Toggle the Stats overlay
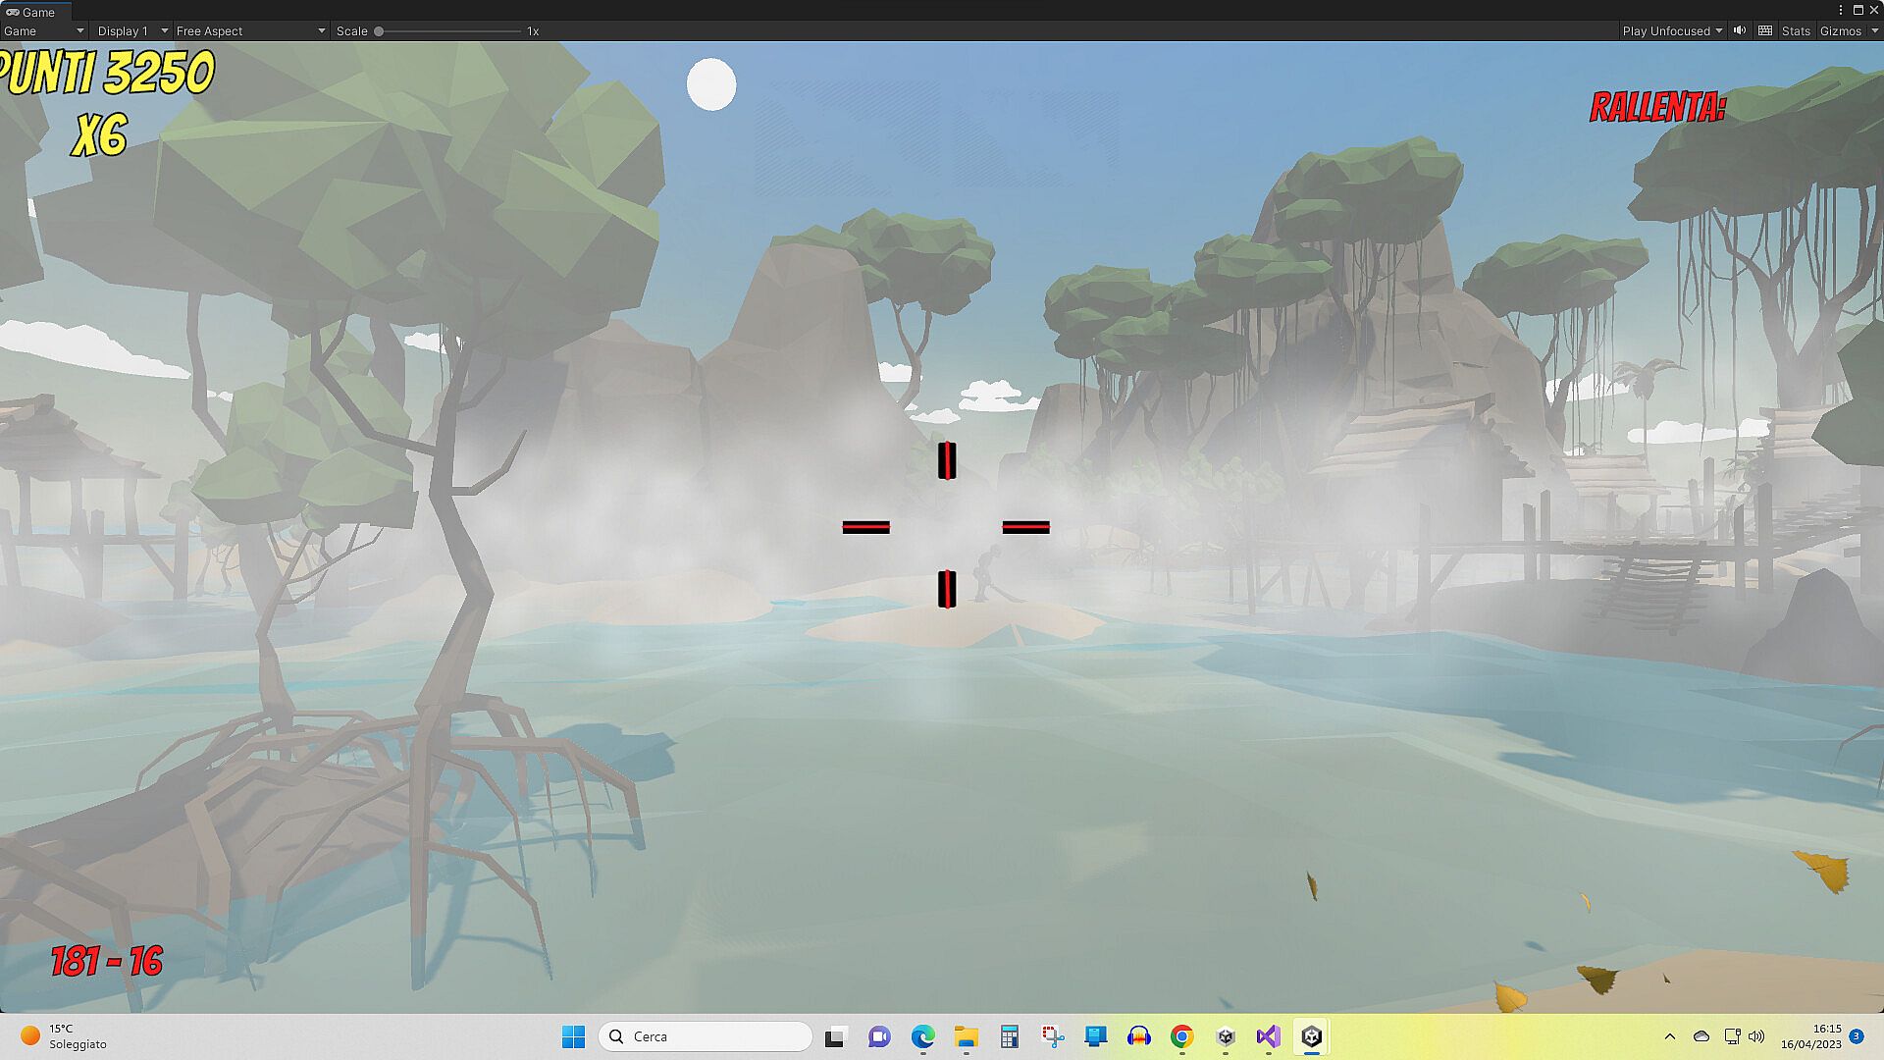 point(1796,30)
